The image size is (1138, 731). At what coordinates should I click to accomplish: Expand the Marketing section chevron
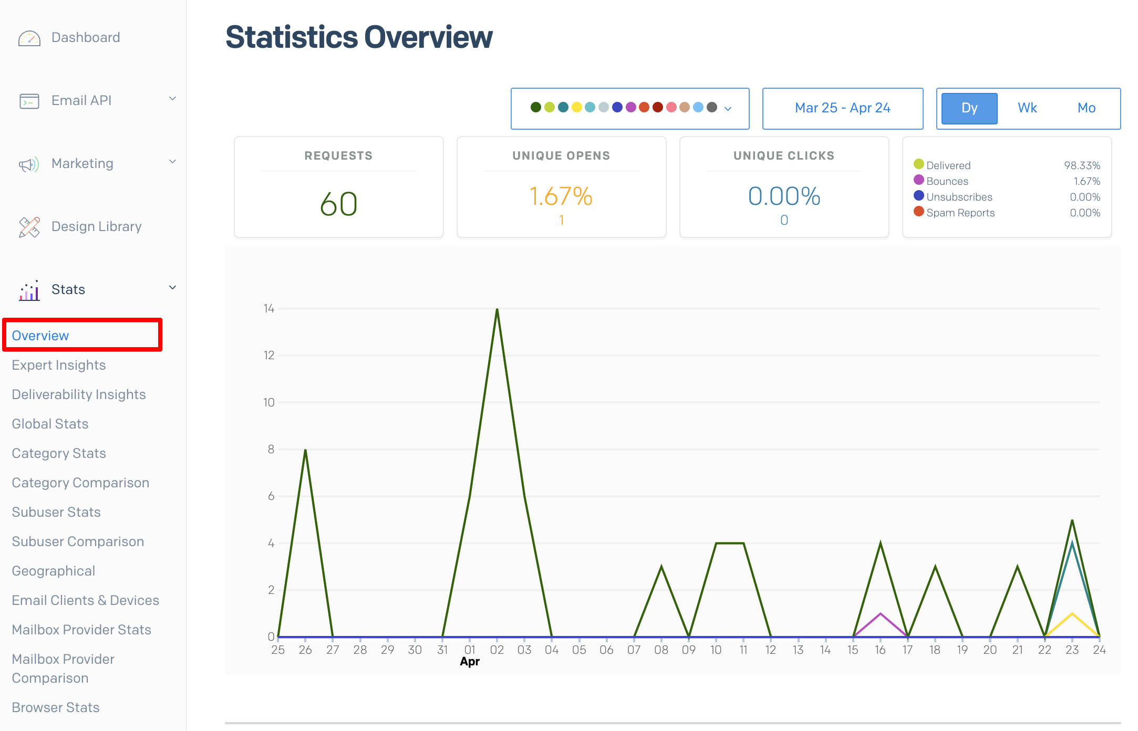(172, 162)
